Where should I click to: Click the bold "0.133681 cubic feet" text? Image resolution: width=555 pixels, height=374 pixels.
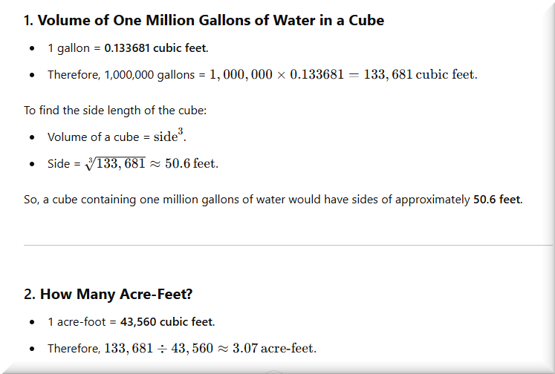coord(155,48)
